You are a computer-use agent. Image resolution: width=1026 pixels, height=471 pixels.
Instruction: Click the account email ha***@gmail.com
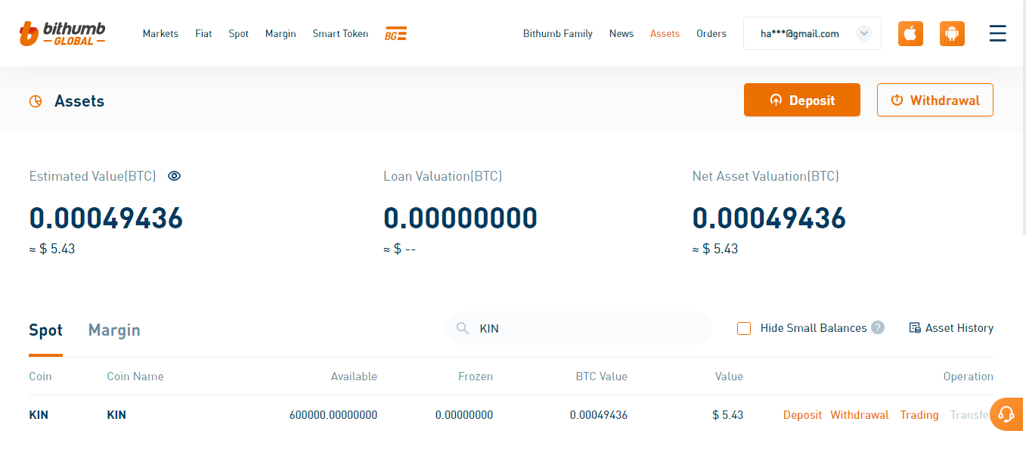(x=800, y=34)
